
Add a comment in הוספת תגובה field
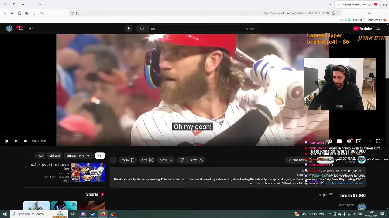(x=346, y=205)
